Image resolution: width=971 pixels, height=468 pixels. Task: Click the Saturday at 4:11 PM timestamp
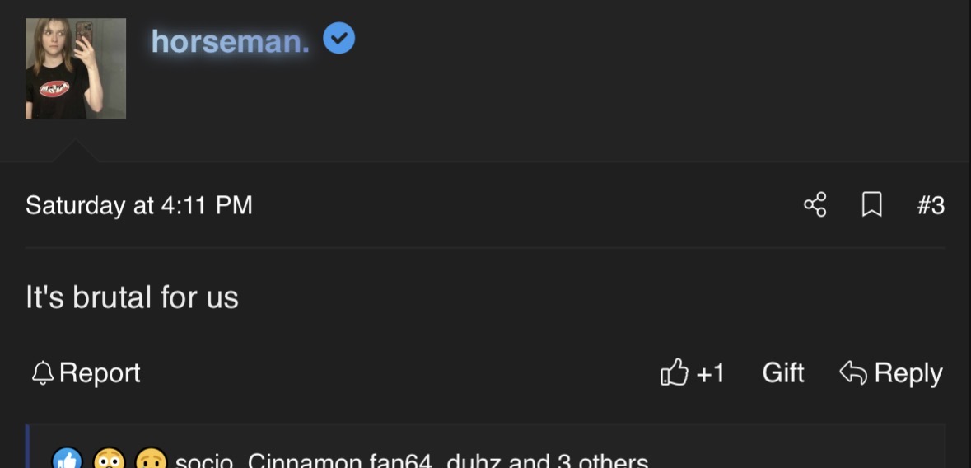[x=138, y=205]
